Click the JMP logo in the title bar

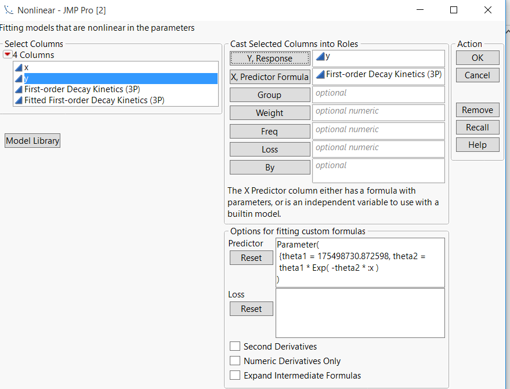[8, 10]
